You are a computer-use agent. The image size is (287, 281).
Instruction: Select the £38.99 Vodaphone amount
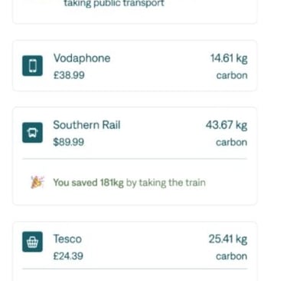coord(69,75)
